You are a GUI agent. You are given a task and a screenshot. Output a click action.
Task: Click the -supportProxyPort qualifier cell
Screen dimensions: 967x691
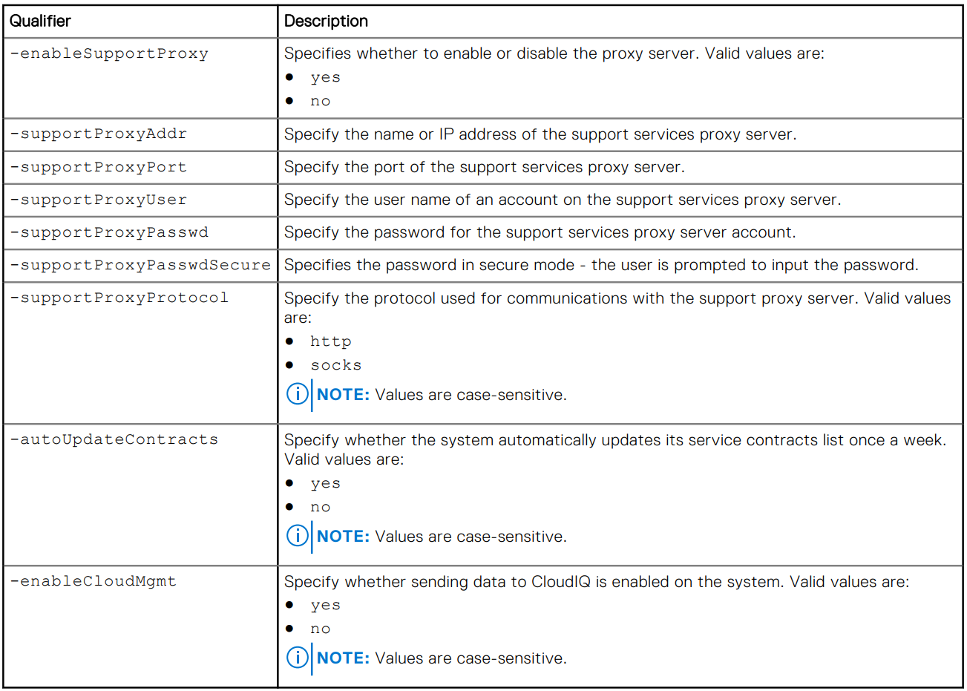point(99,167)
